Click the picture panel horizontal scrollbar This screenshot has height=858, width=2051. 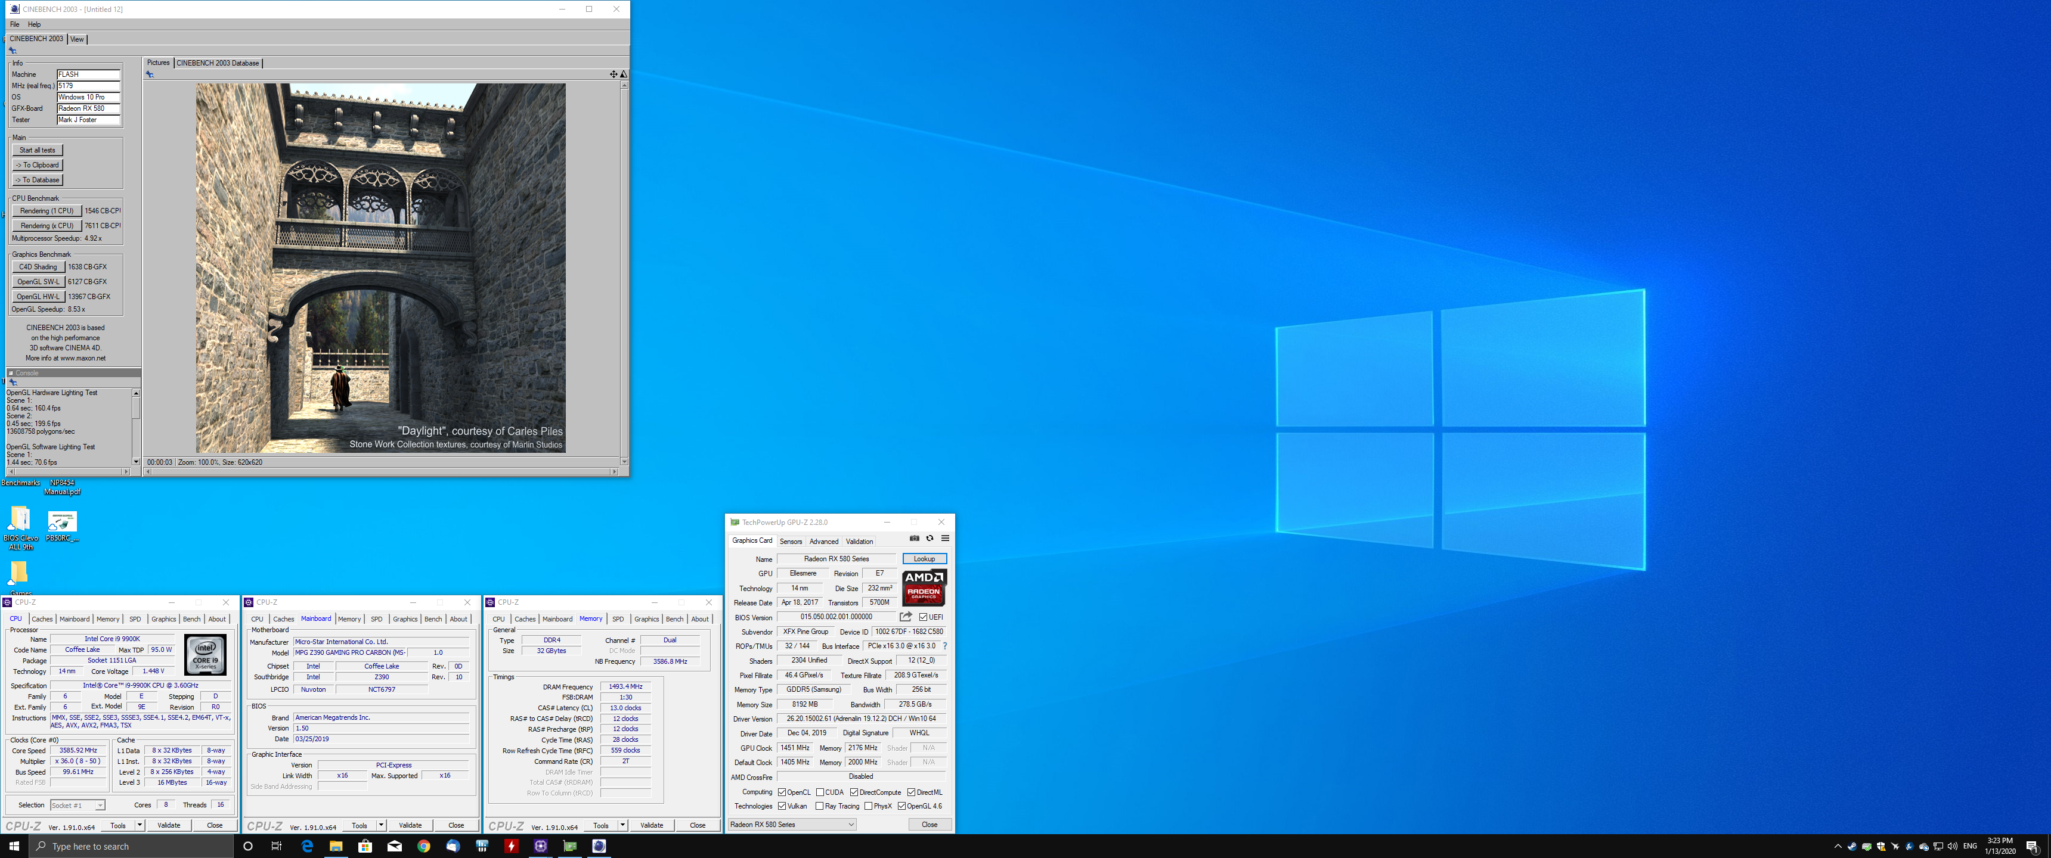coord(380,472)
